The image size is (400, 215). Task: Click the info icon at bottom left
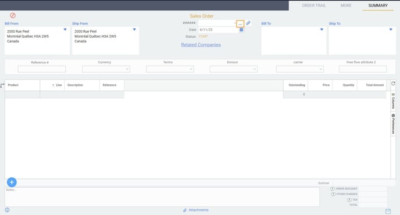pos(7,210)
